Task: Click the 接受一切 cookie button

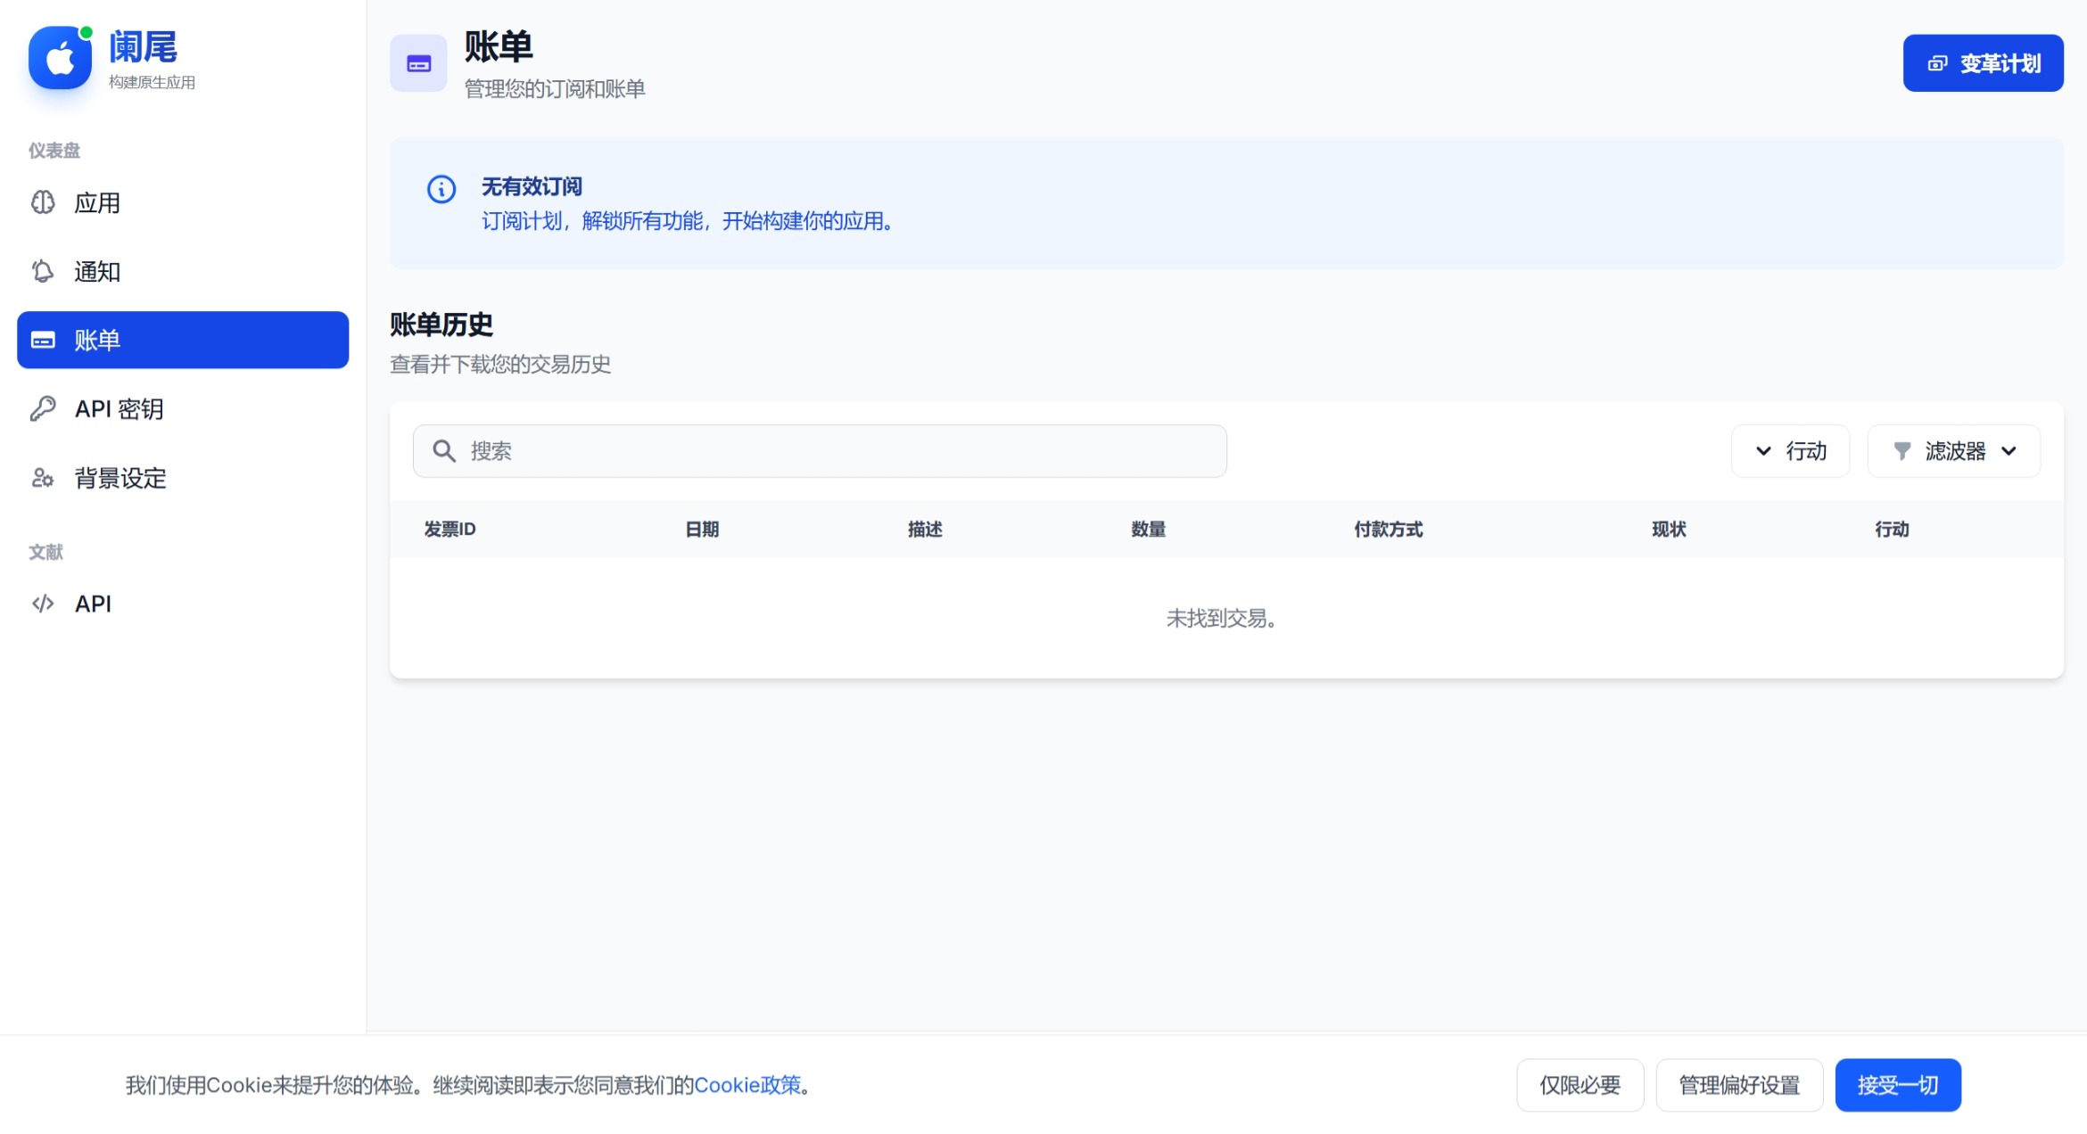Action: click(1897, 1085)
